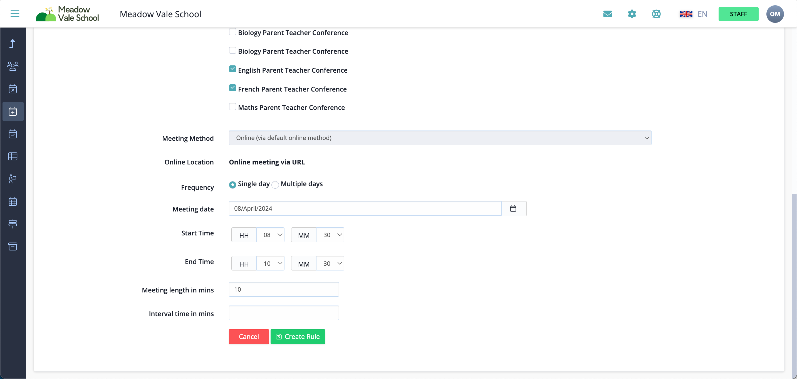Open the calendar-check sidebar icon

click(13, 134)
